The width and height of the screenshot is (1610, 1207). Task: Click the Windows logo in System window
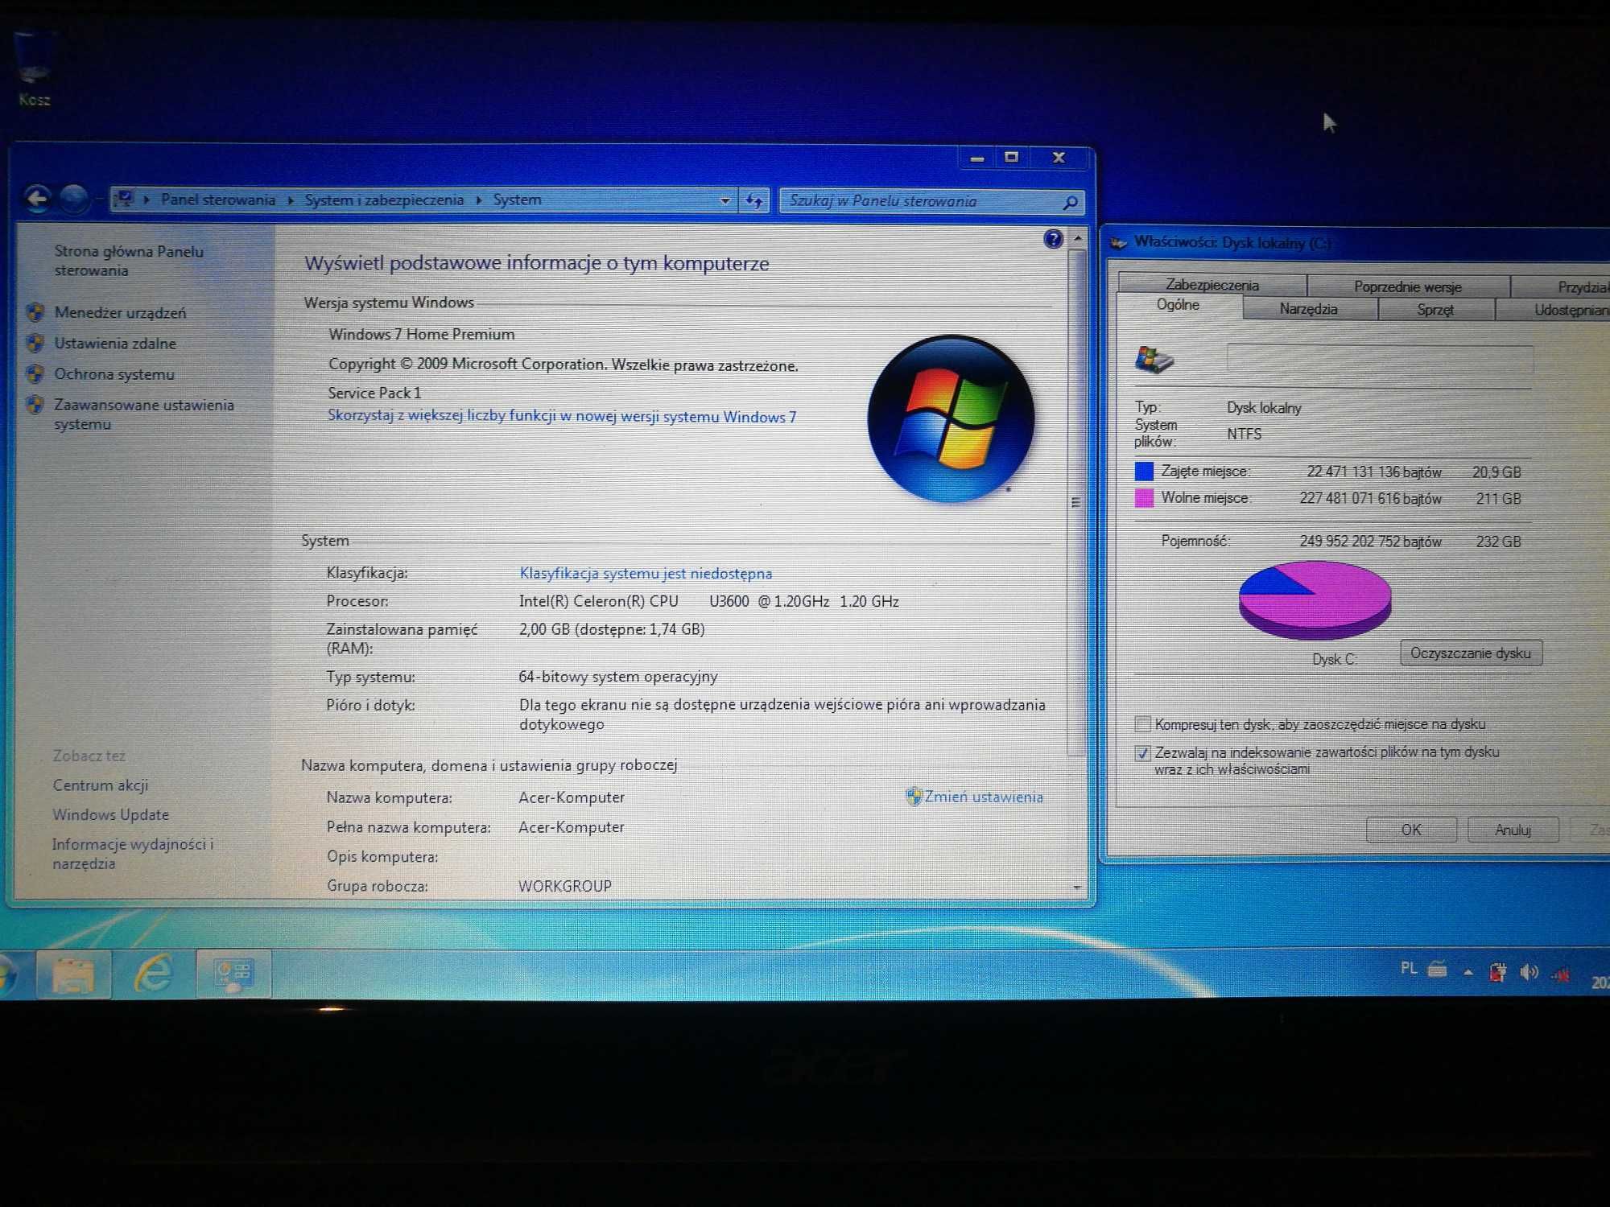[x=951, y=419]
